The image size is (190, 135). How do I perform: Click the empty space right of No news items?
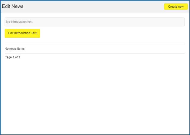pos(105,49)
